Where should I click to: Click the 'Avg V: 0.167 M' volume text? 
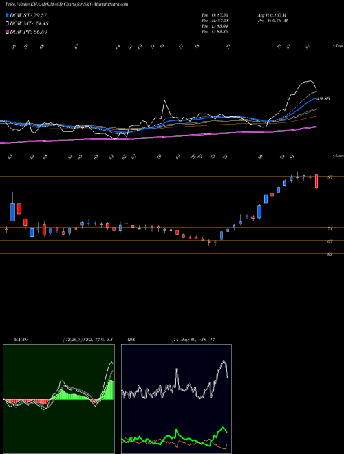point(272,15)
